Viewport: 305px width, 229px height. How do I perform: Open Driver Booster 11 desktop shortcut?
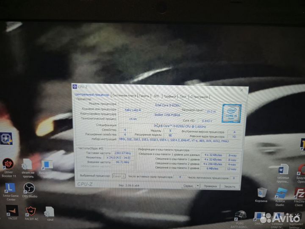point(8,168)
